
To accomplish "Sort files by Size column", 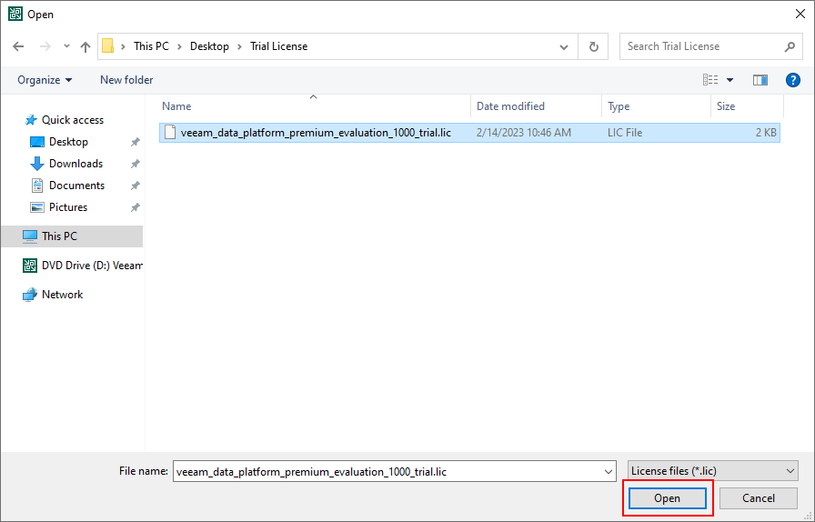I will (726, 106).
